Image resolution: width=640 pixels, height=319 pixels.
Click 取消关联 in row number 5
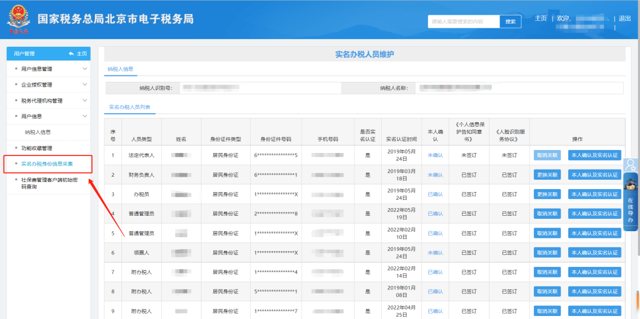[548, 233]
